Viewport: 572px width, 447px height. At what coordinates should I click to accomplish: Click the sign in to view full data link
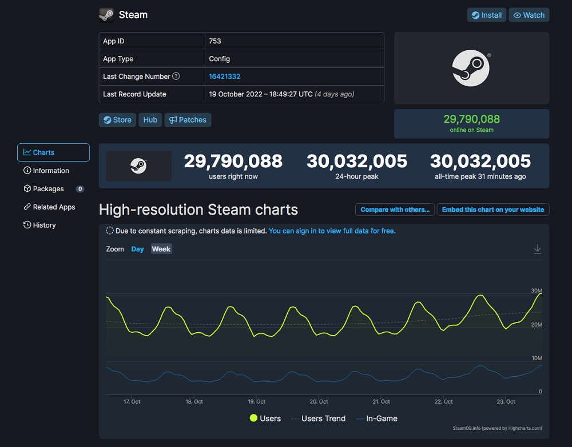[x=332, y=231]
